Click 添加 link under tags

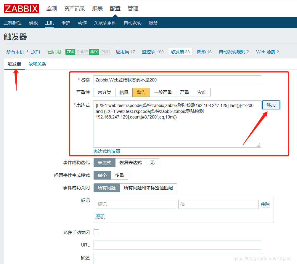click(x=100, y=216)
